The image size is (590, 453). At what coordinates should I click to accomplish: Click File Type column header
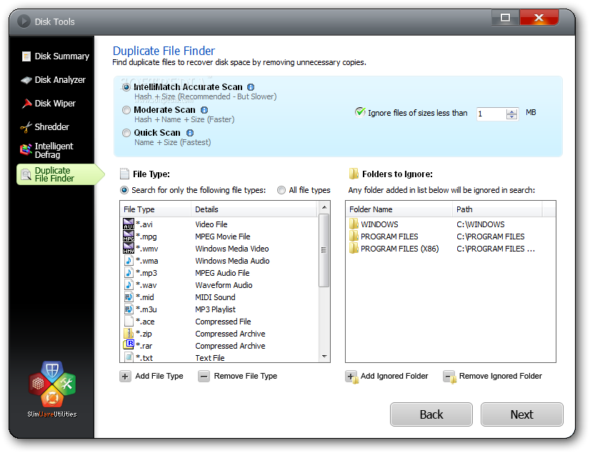(x=156, y=209)
